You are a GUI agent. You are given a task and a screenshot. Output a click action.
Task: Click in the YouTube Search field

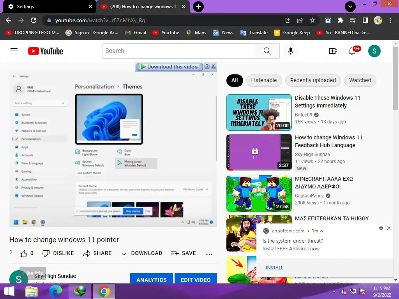(178, 51)
